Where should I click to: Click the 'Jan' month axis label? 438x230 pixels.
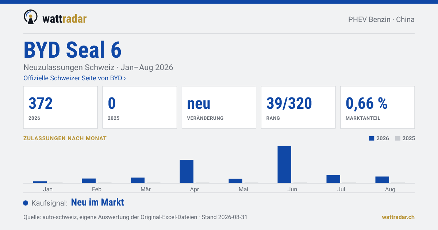[47, 189]
